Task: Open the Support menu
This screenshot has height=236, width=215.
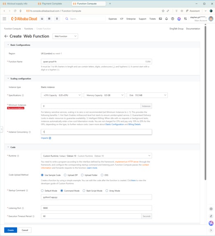Action: tap(142, 19)
